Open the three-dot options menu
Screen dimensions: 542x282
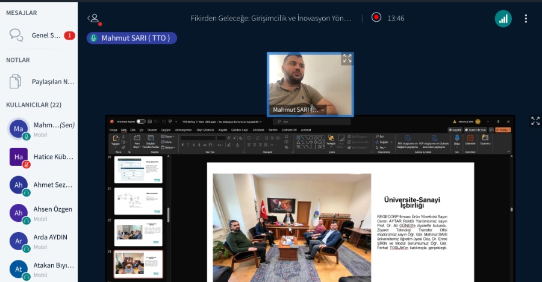[x=526, y=19]
